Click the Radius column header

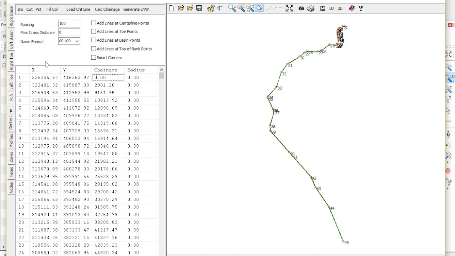(x=141, y=70)
